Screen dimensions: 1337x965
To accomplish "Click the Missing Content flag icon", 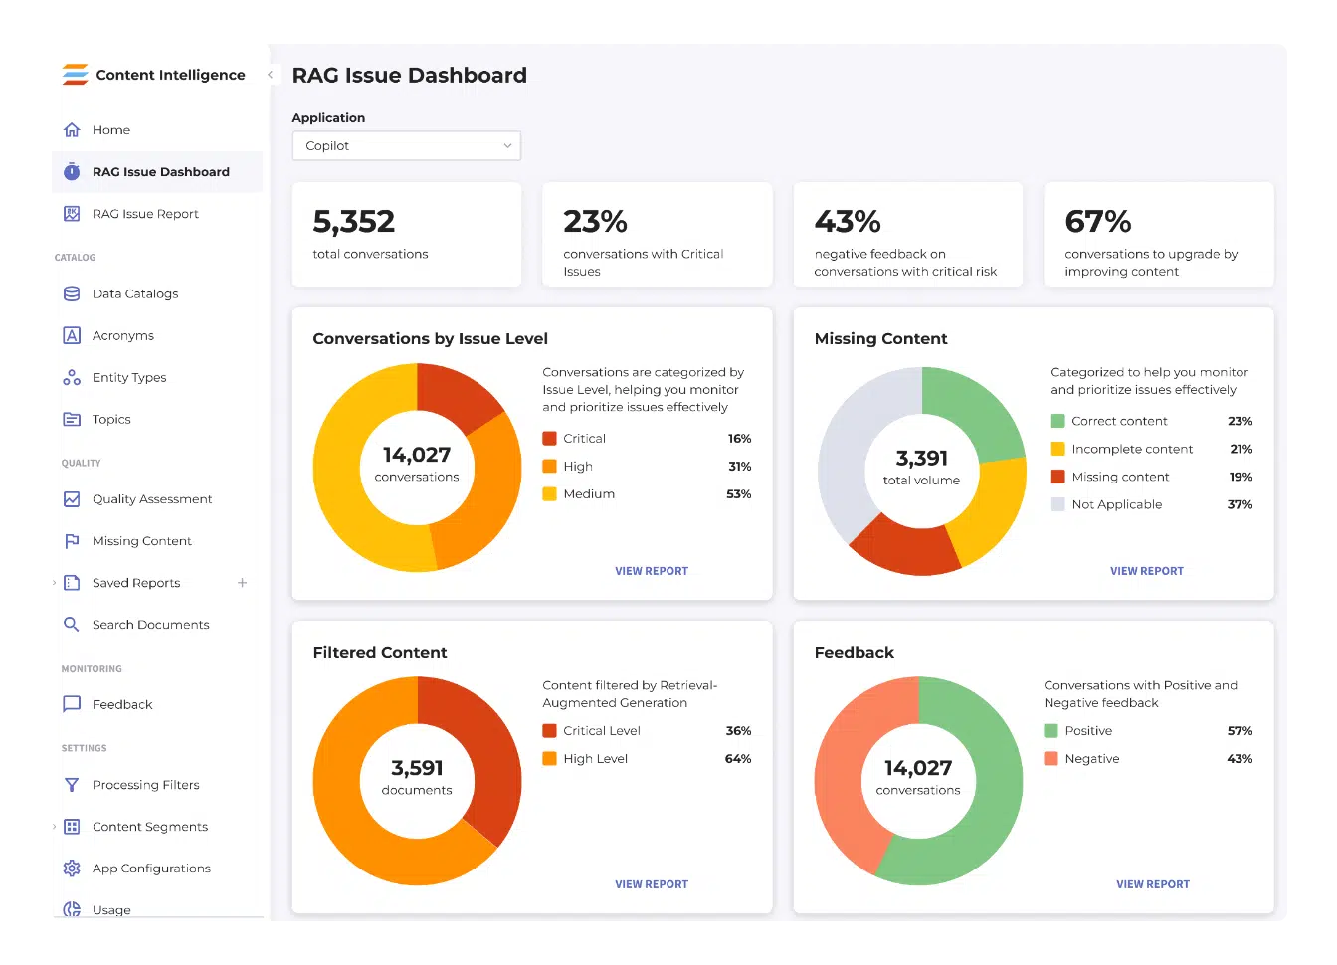I will (72, 541).
